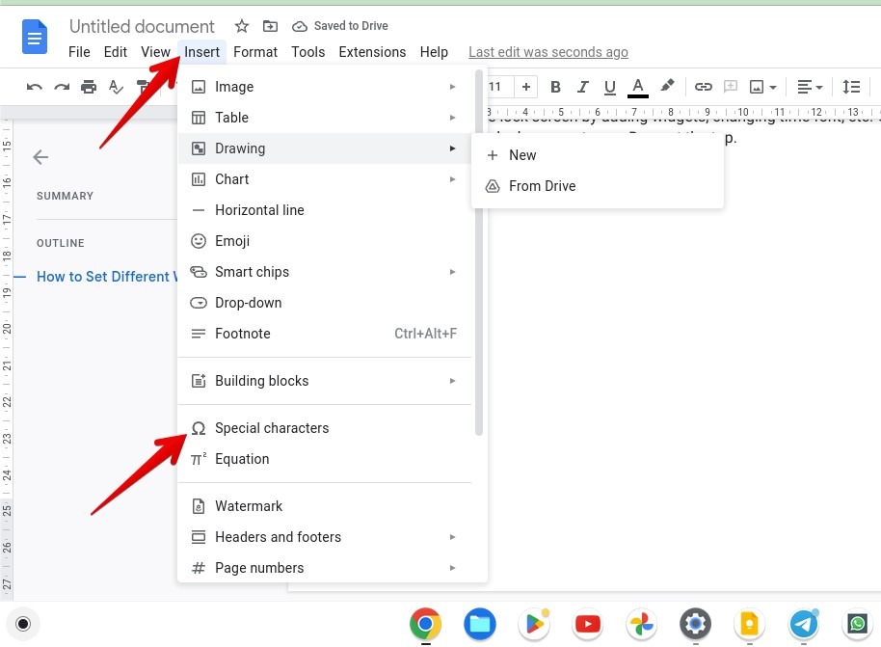The width and height of the screenshot is (881, 647).
Task: Open the Format menu
Action: (255, 52)
